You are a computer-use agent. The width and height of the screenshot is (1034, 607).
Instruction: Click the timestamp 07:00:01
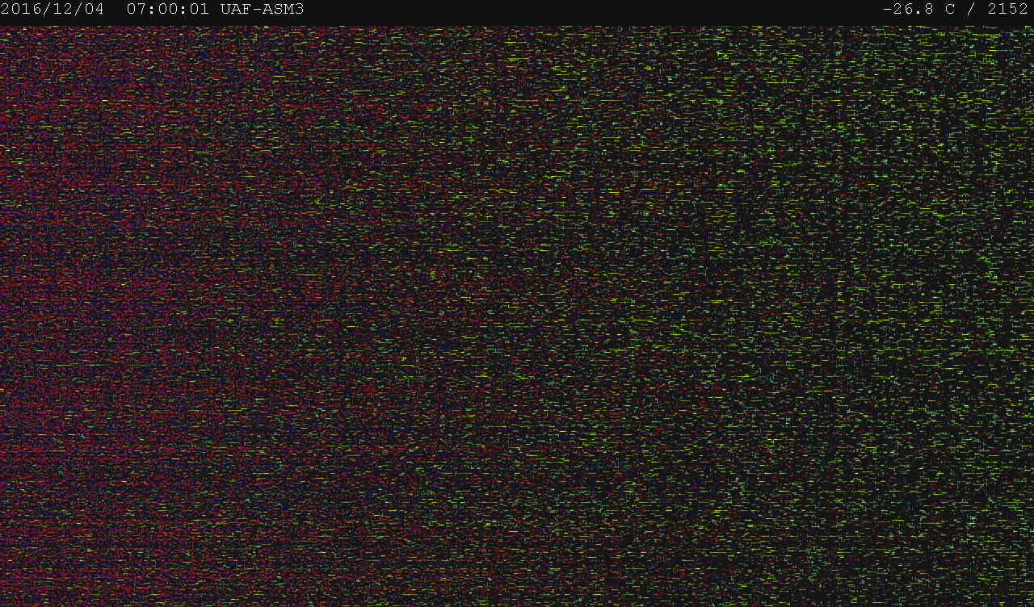click(168, 10)
